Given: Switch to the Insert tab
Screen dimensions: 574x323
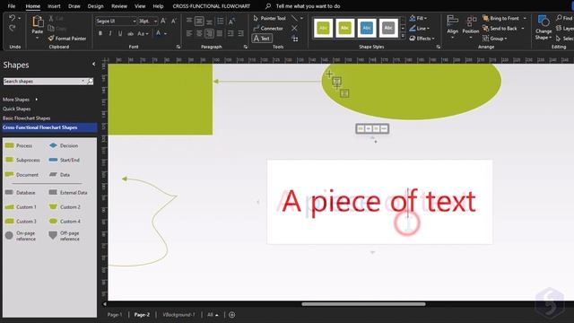Looking at the screenshot, I should click(54, 6).
